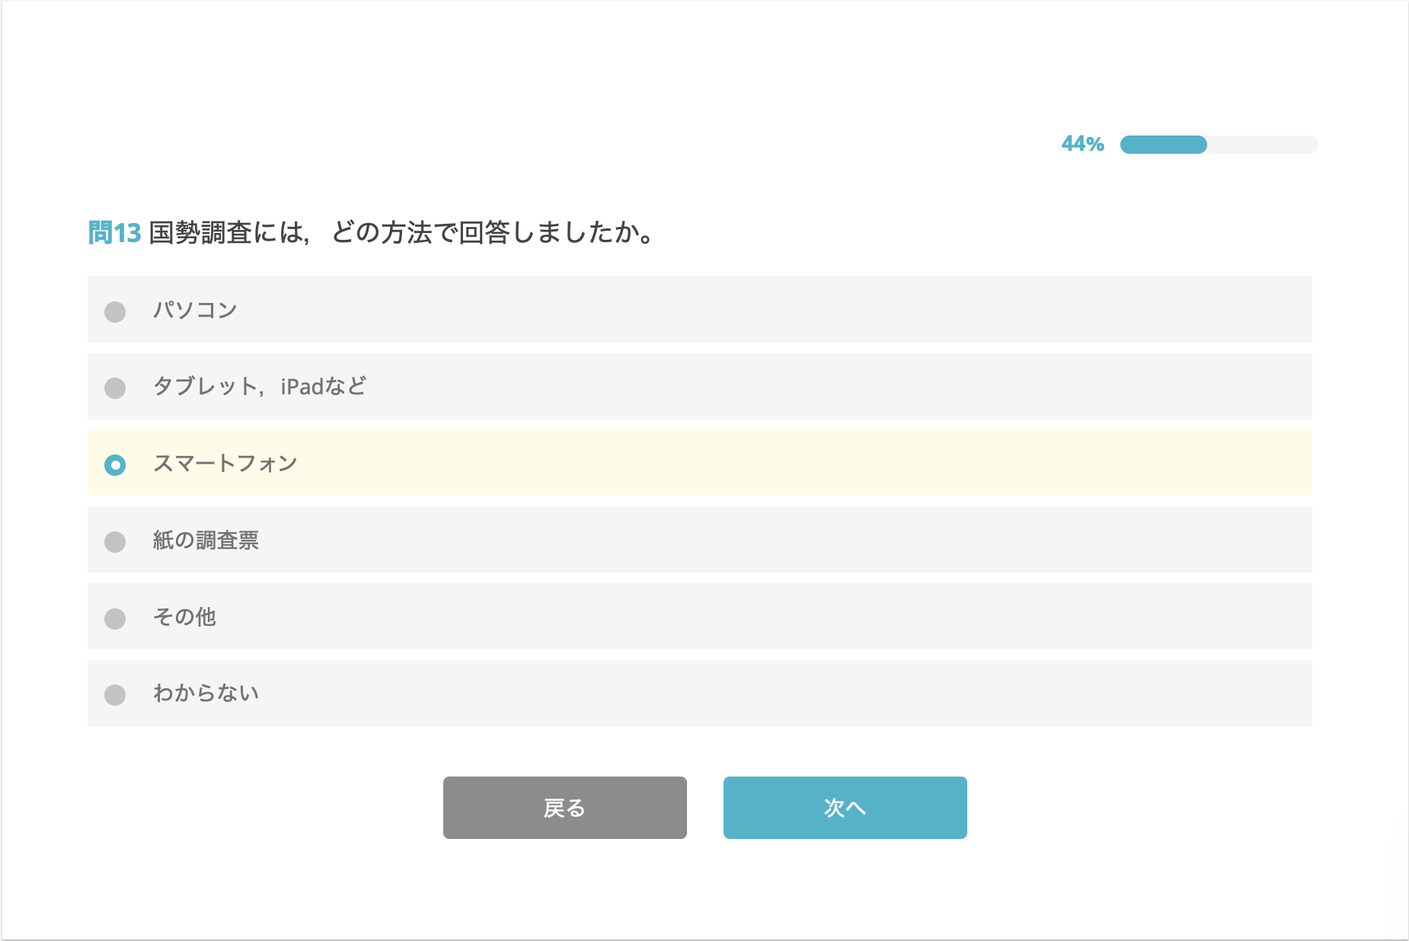1409x941 pixels.
Task: Proceed using the 次へ button
Action: [x=845, y=808]
